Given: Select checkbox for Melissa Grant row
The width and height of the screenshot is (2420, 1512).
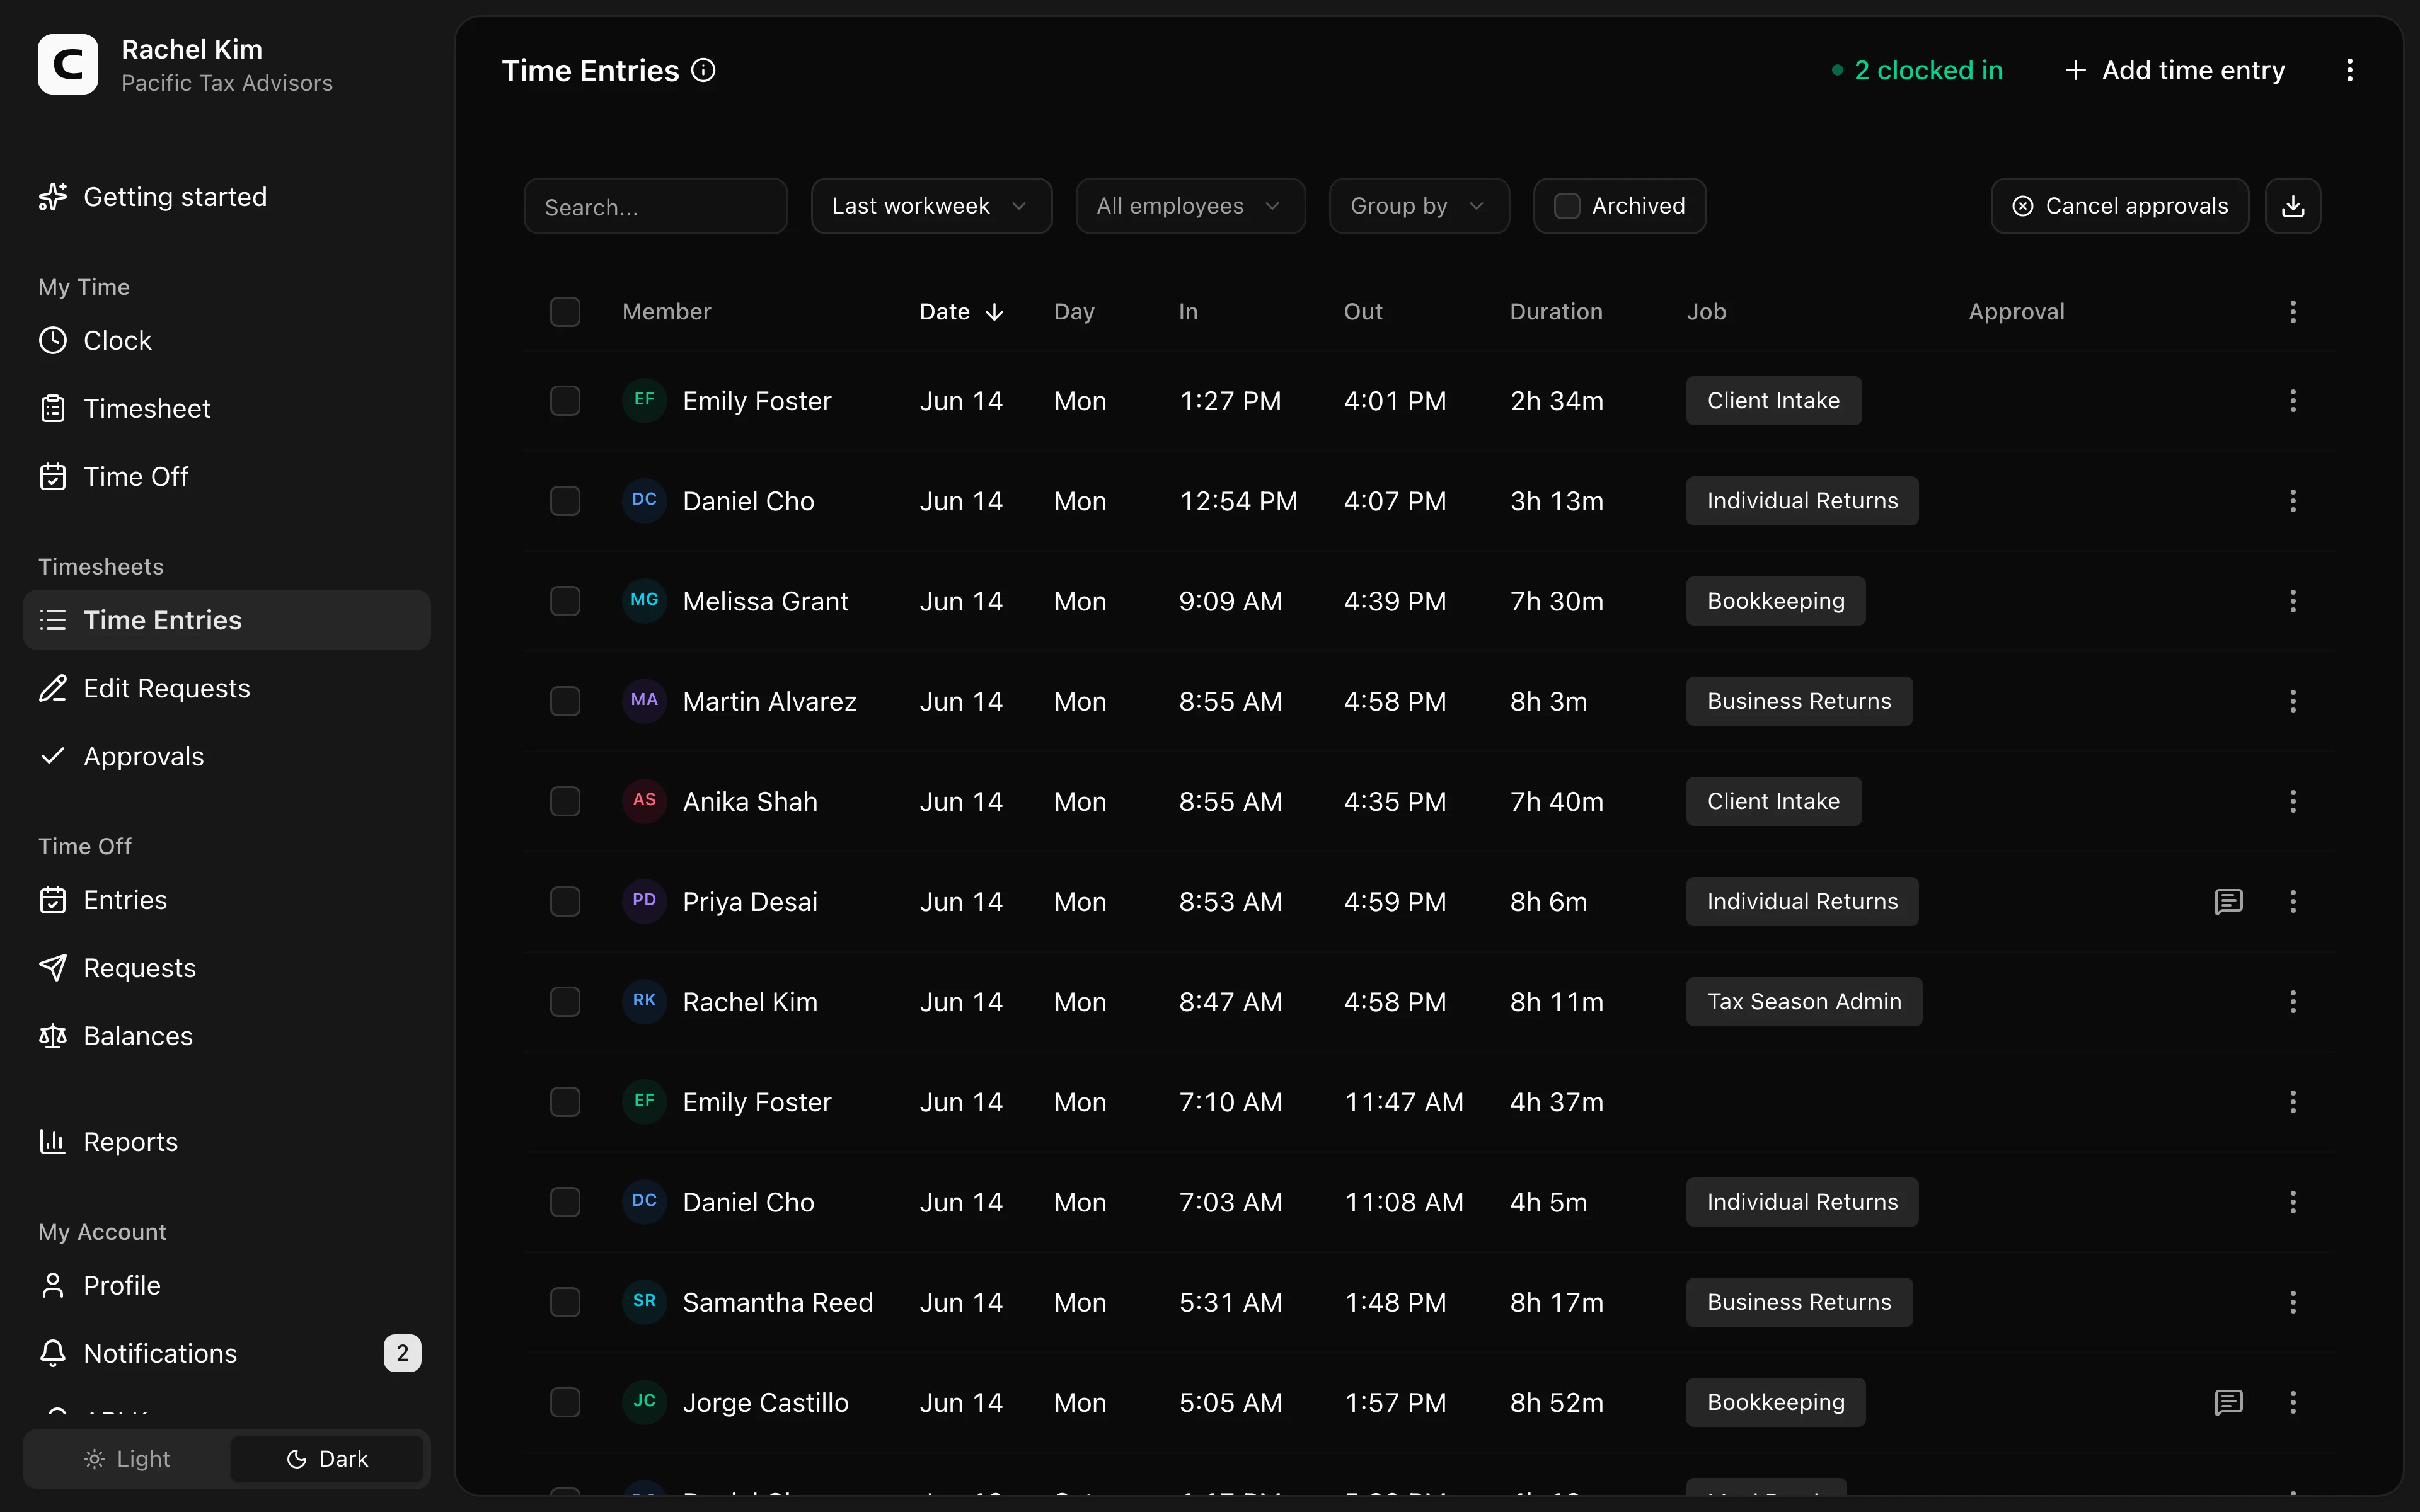Looking at the screenshot, I should tap(565, 601).
